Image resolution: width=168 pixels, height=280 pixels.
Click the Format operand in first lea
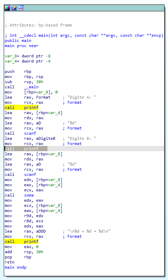pyautogui.click(x=43, y=97)
